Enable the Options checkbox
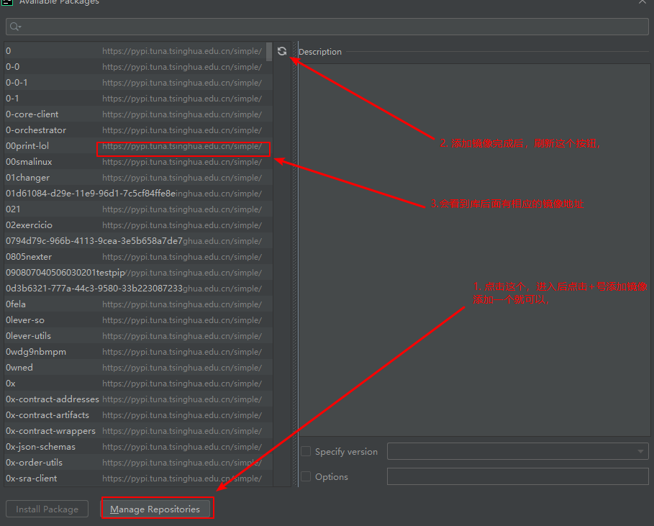Viewport: 654px width, 526px height. [x=306, y=476]
